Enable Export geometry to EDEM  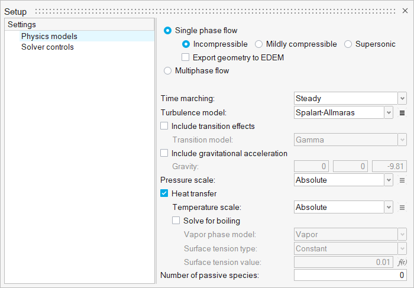186,58
